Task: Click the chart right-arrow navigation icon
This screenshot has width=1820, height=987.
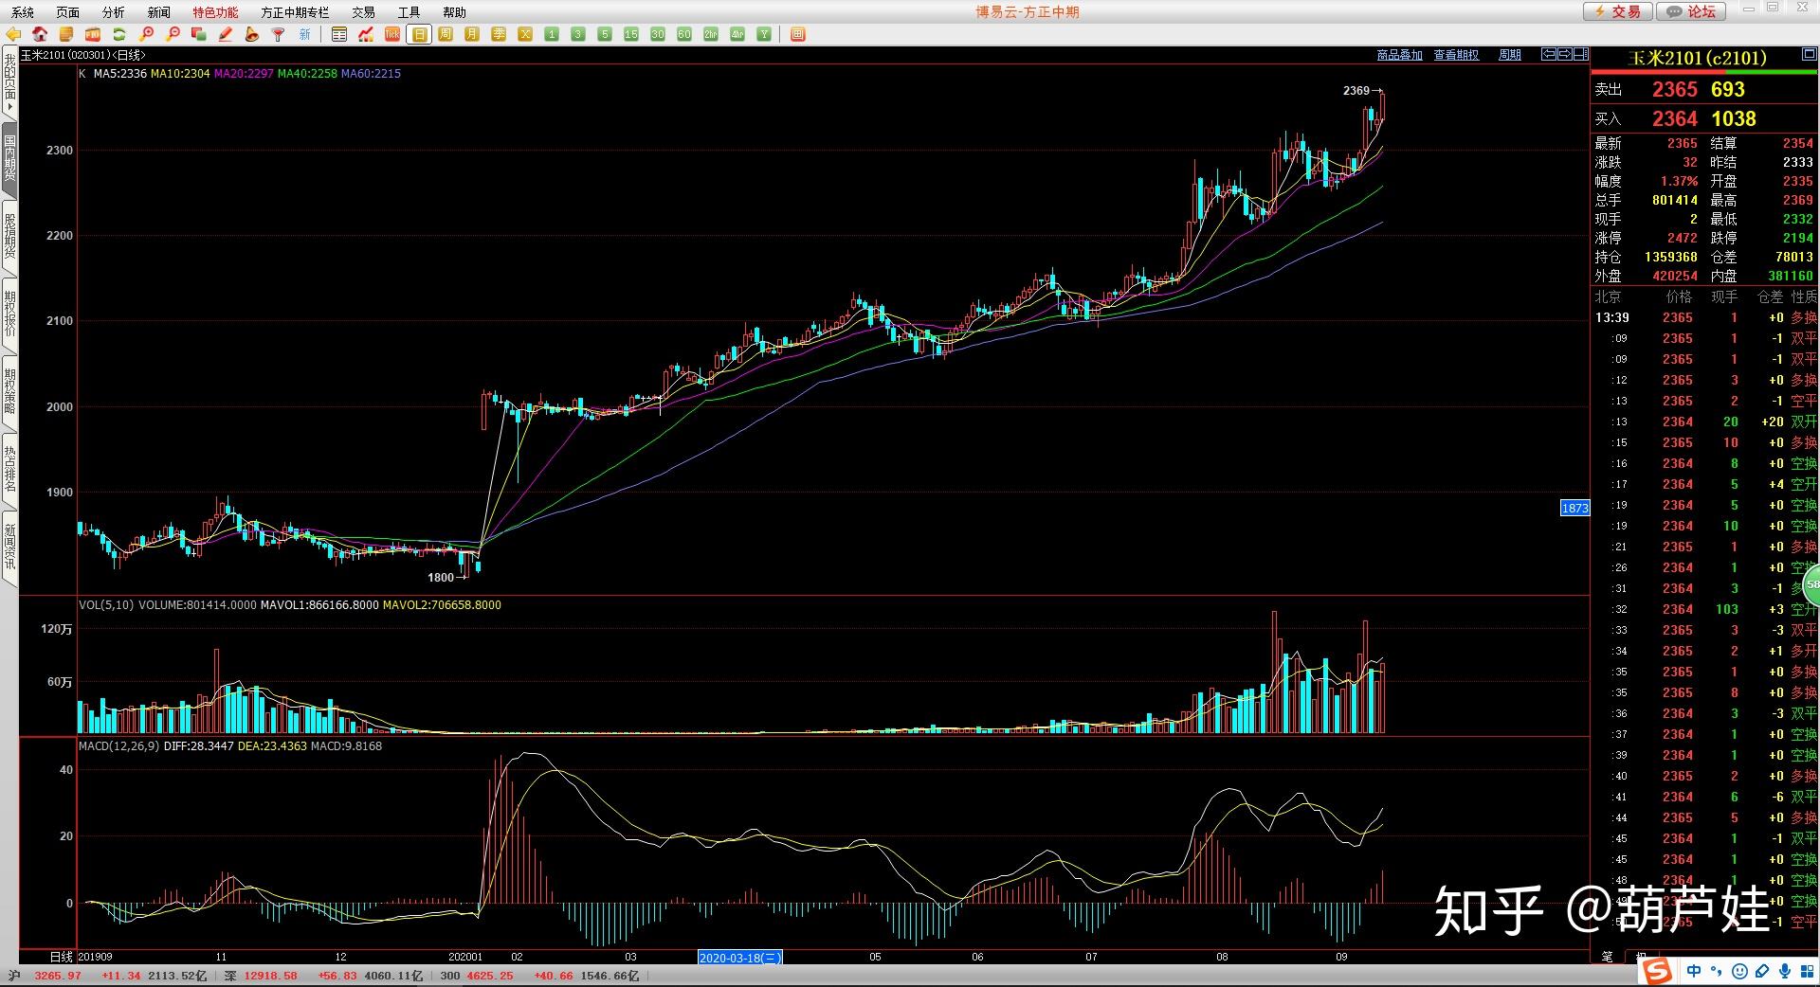Action: tap(1565, 54)
